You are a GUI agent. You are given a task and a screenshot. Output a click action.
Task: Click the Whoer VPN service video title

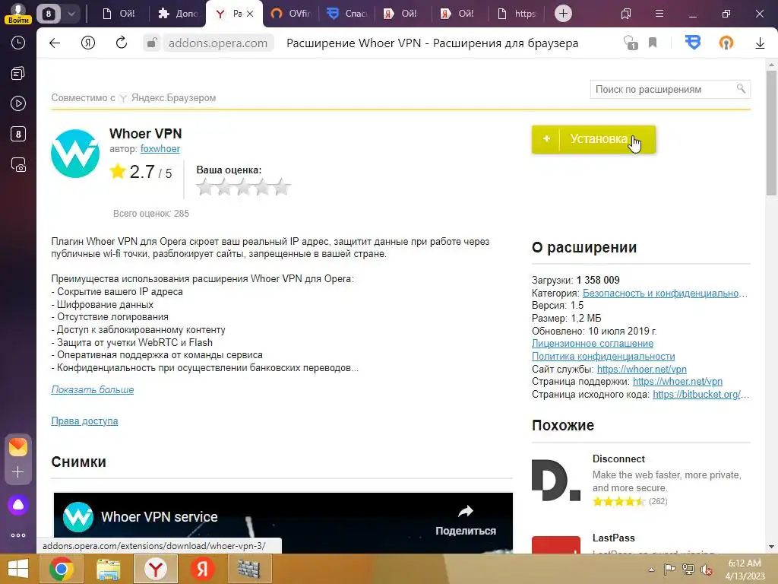coord(160,517)
